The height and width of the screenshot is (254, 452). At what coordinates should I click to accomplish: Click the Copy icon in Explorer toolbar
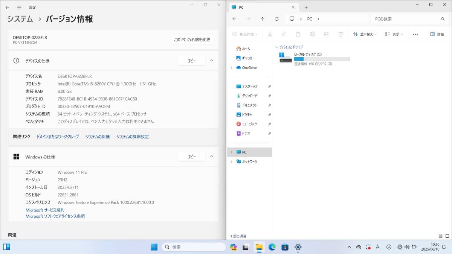click(x=284, y=34)
